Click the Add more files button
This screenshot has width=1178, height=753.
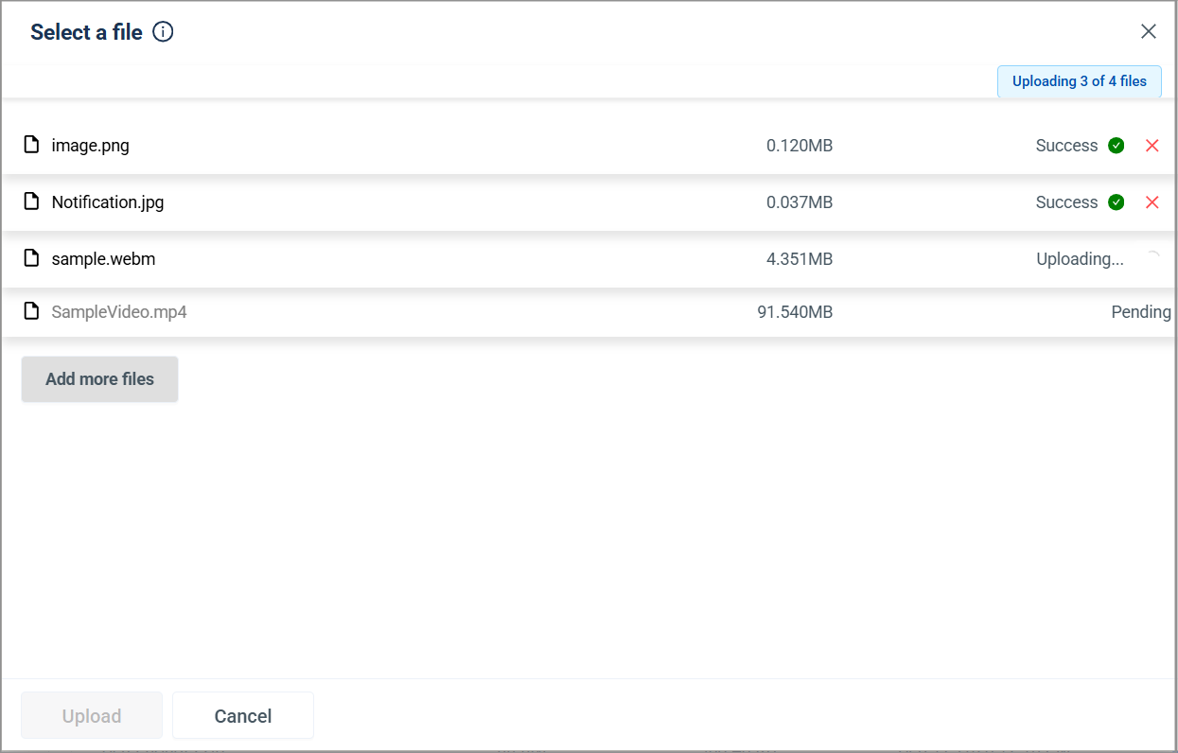(x=99, y=379)
